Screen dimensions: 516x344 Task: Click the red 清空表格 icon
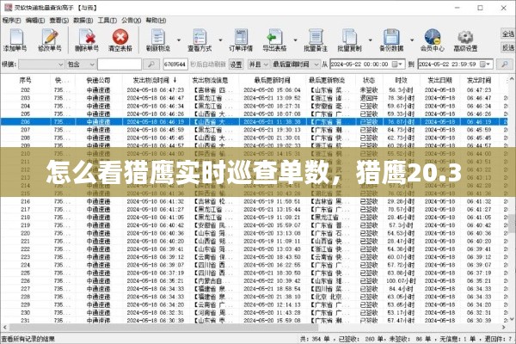point(120,38)
